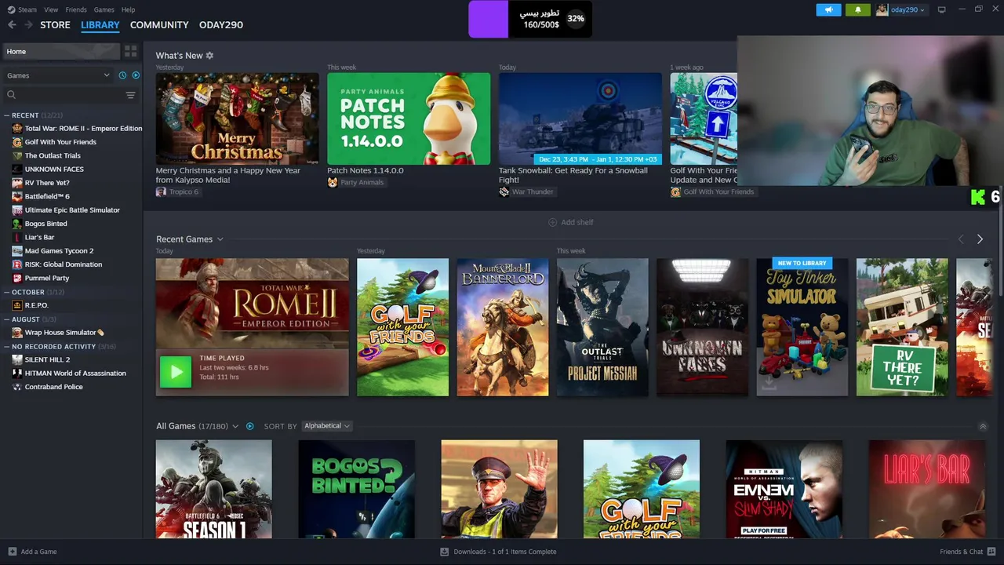This screenshot has width=1004, height=565.
Task: Open What's New settings gear
Action: pos(209,56)
